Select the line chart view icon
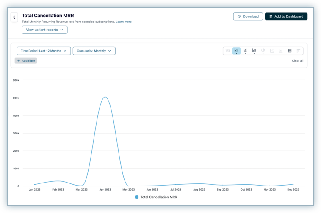 click(236, 51)
